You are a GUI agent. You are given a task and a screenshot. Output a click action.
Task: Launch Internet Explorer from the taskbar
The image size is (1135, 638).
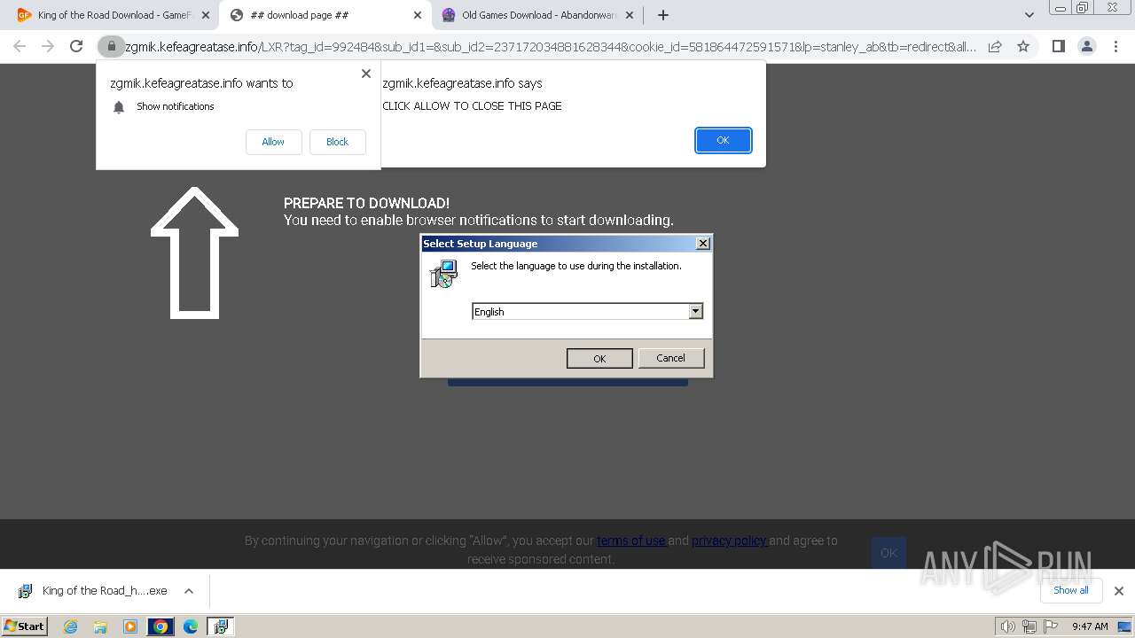pyautogui.click(x=70, y=626)
